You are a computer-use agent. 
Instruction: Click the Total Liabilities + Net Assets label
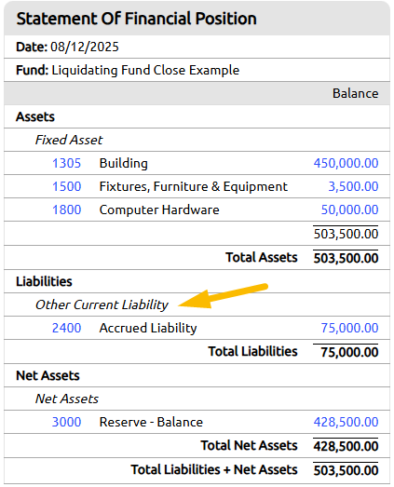click(214, 469)
